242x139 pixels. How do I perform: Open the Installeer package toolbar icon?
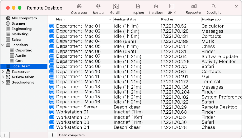click(156, 6)
